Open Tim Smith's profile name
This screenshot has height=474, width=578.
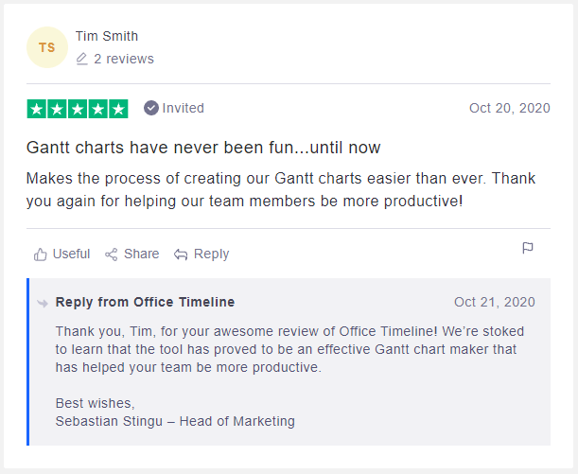(107, 36)
